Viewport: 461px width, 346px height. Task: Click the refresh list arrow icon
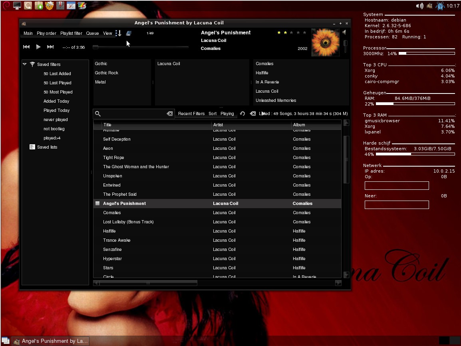242,113
